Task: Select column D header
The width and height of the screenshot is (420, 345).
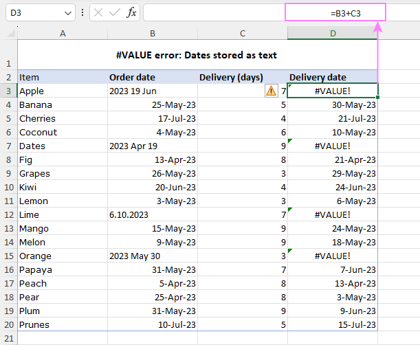Action: (333, 33)
